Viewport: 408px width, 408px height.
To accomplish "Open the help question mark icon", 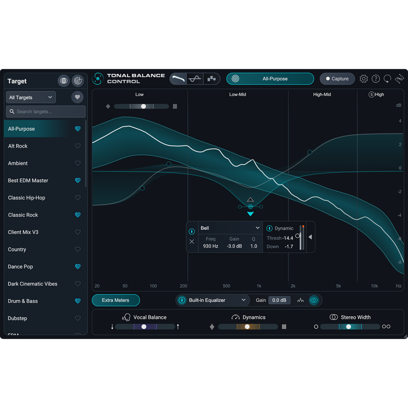I will pyautogui.click(x=376, y=79).
